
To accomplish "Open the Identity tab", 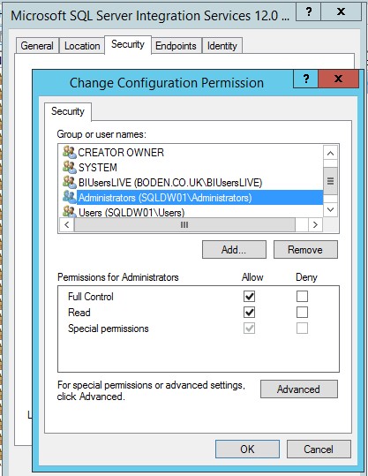I will pos(222,46).
